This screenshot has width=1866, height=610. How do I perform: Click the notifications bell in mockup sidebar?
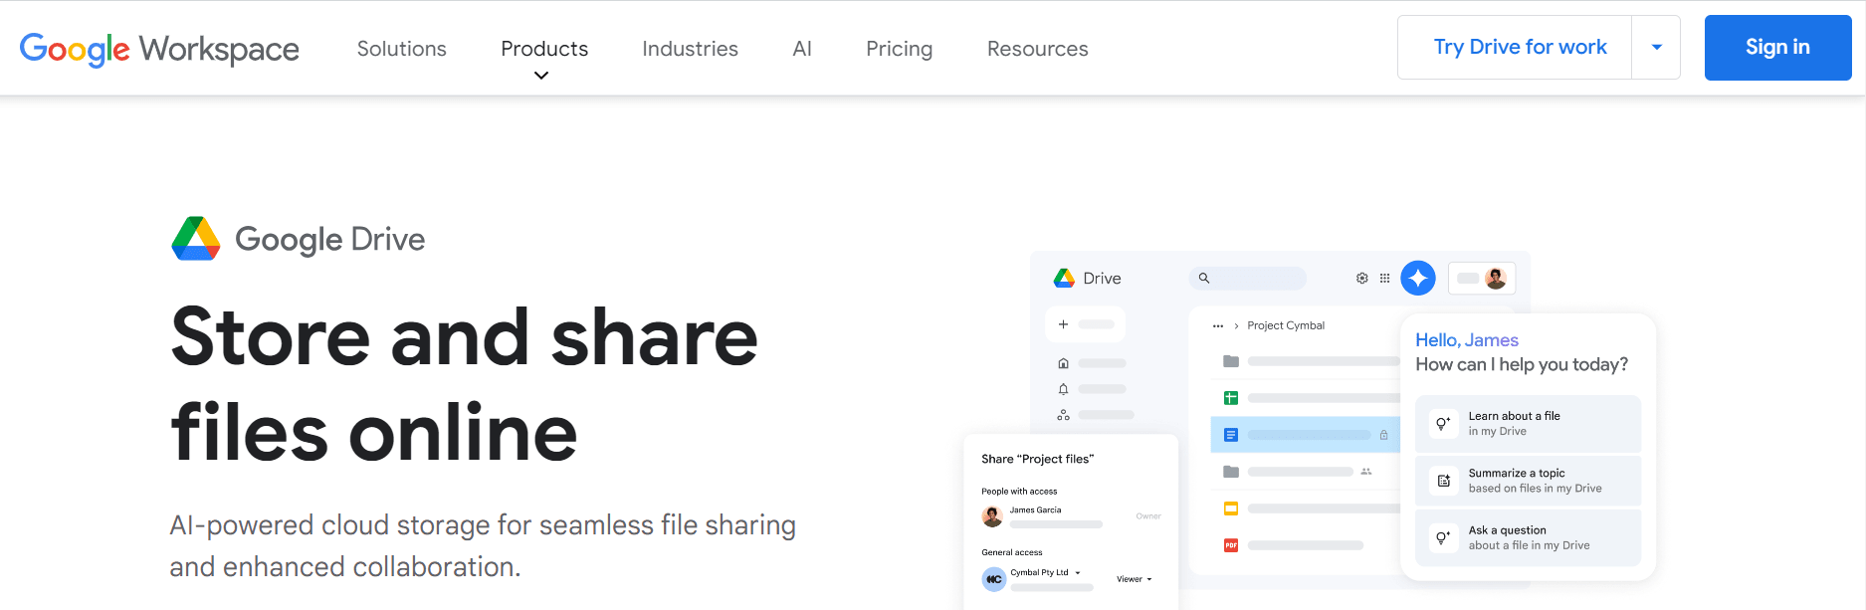[1064, 389]
